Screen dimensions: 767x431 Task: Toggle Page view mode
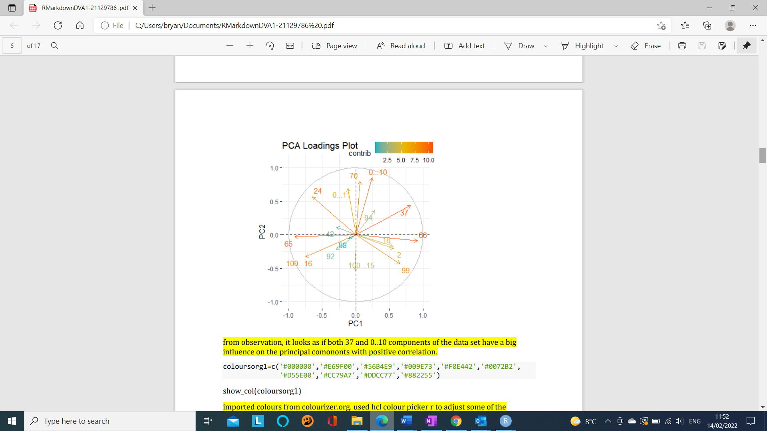click(335, 45)
